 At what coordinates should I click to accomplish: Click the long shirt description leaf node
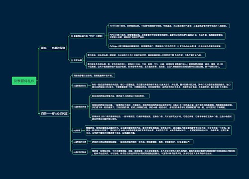(162, 86)
